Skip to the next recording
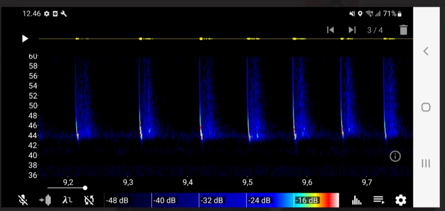 coord(352,30)
